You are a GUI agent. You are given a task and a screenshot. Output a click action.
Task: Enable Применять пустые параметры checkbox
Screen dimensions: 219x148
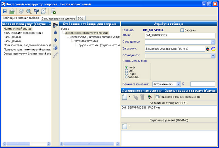tap(157, 97)
